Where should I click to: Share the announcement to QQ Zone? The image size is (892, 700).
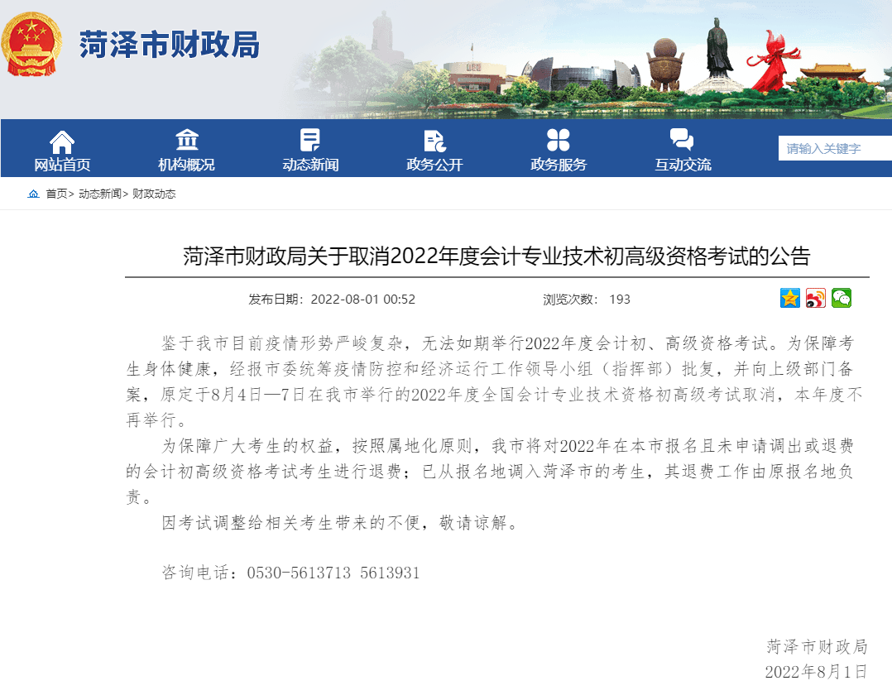point(790,299)
